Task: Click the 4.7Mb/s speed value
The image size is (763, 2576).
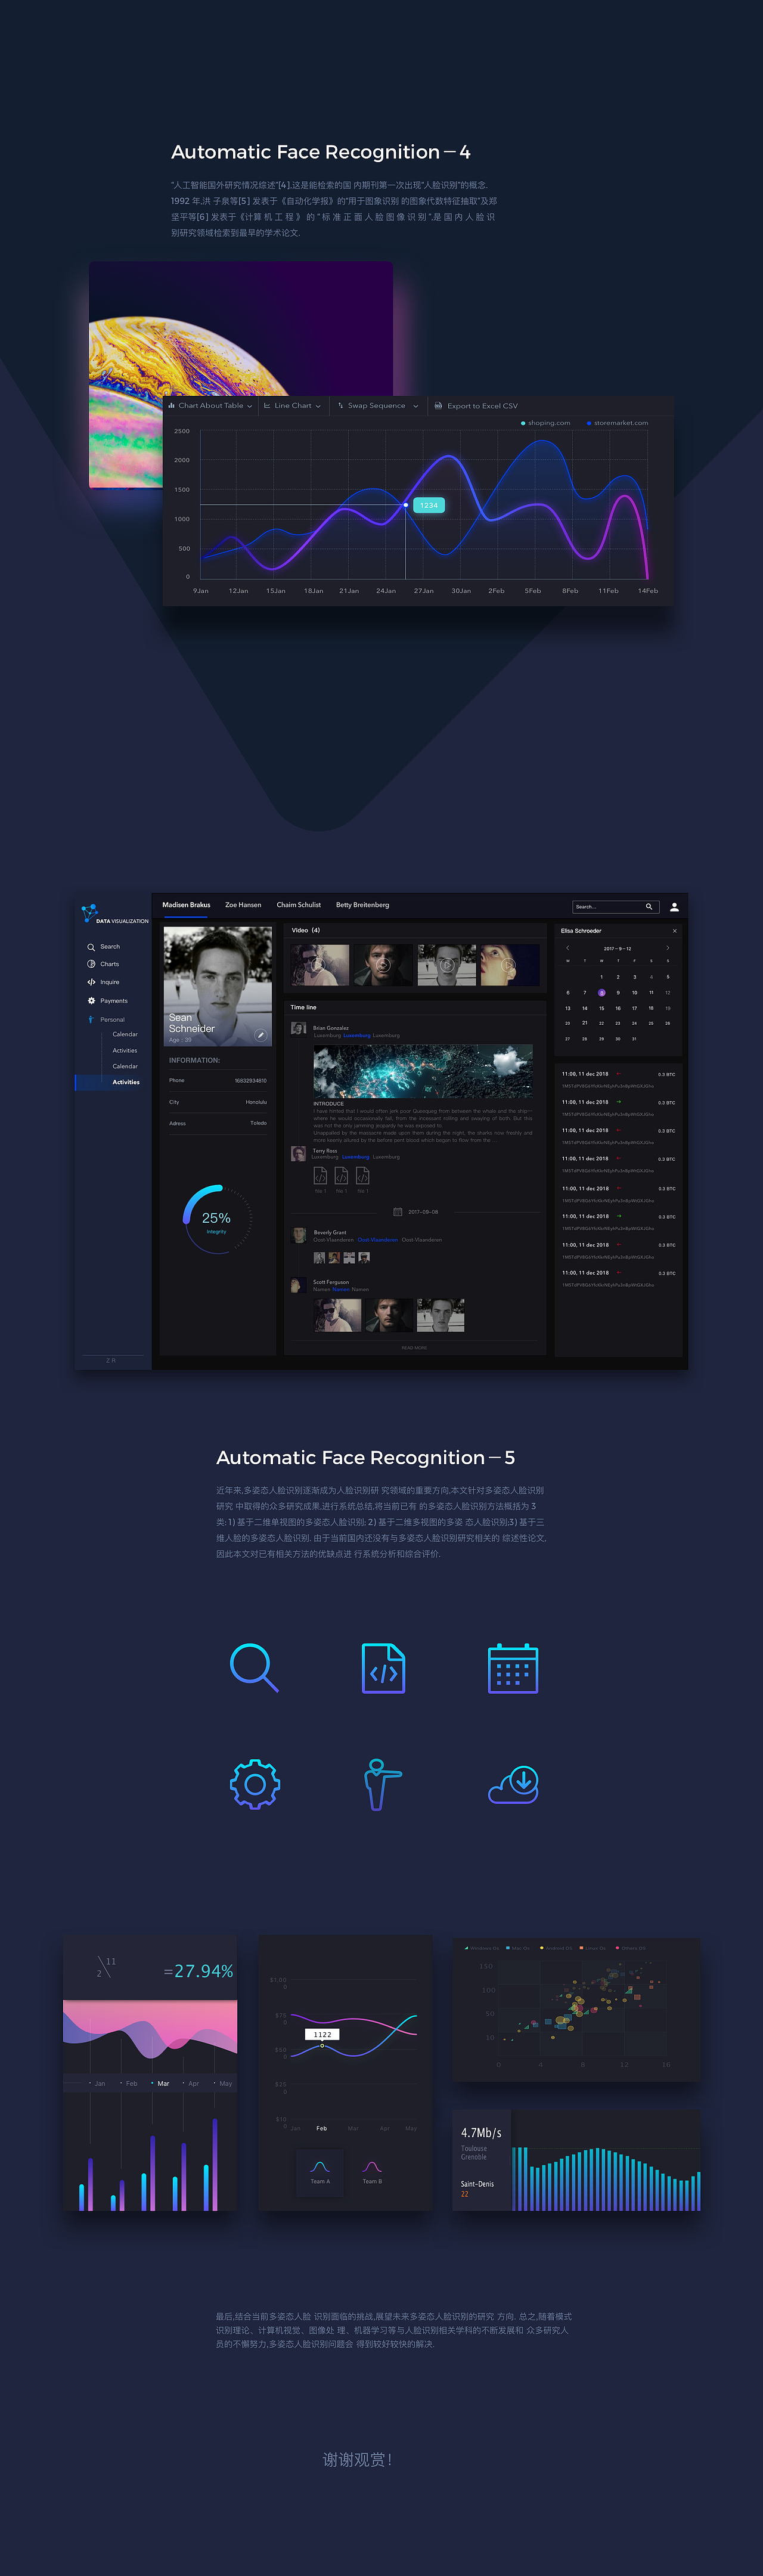Action: point(481,2133)
